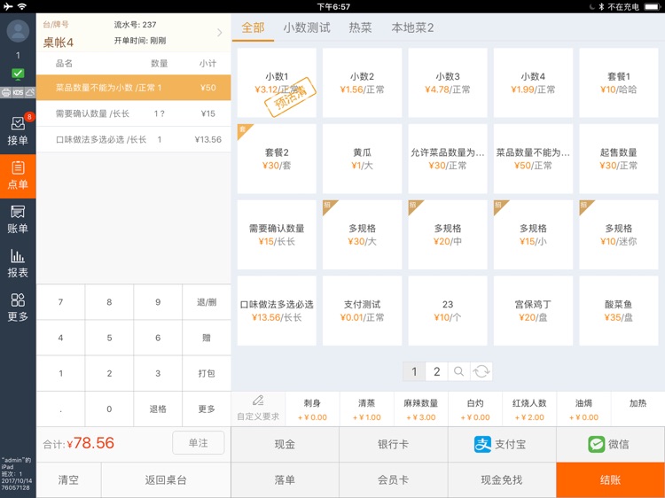Open the user avatar profile

pos(18,30)
